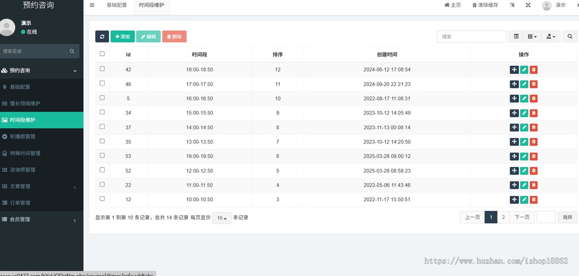Click the language switch icon in header
The image size is (579, 276).
[512, 5]
